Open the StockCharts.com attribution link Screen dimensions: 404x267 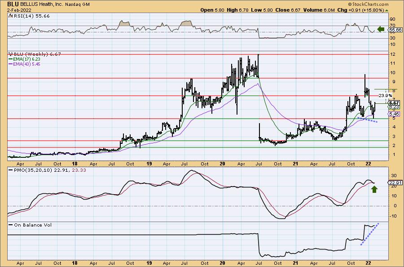(x=368, y=4)
